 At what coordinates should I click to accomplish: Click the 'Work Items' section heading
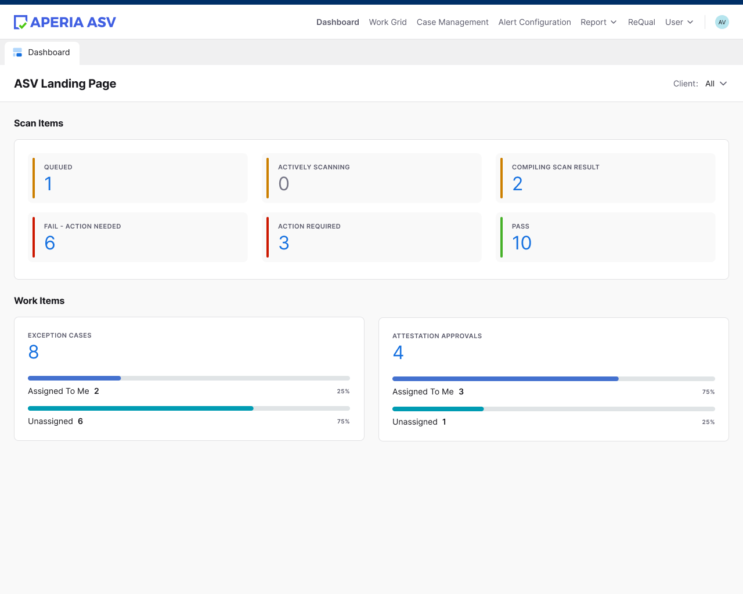(39, 300)
